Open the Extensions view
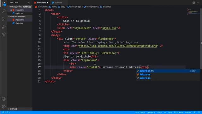The image size is (202, 114). tap(4, 35)
